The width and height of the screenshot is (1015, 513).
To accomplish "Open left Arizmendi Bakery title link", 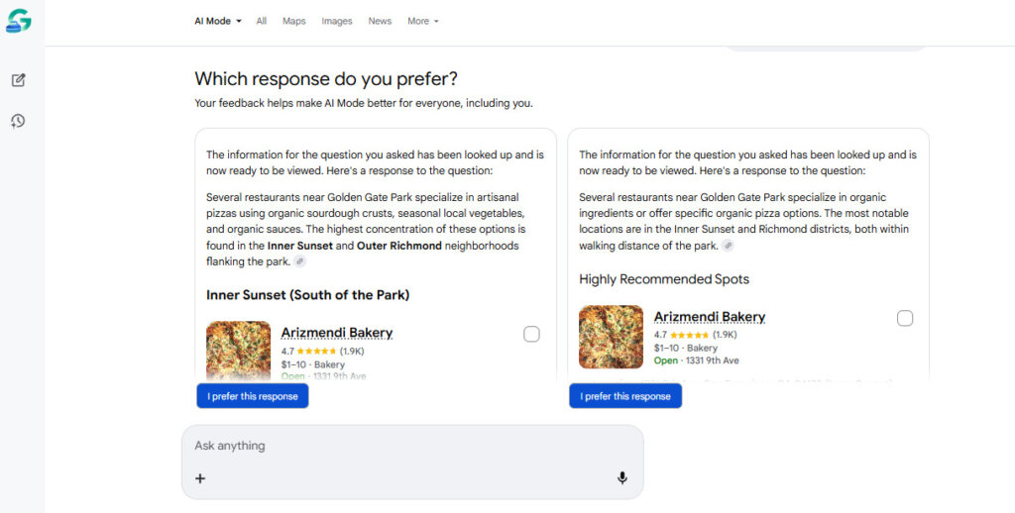I will click(x=337, y=333).
